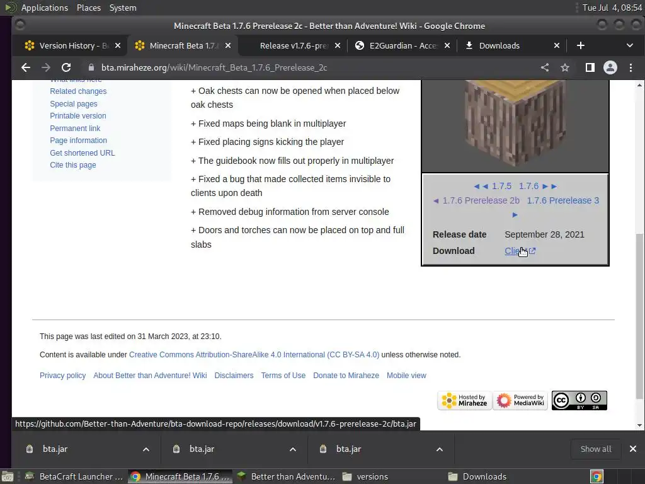Click the first bta.jar download file icon

click(x=30, y=449)
